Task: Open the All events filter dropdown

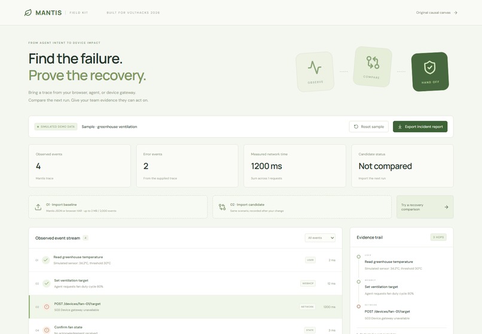Action: coord(320,238)
